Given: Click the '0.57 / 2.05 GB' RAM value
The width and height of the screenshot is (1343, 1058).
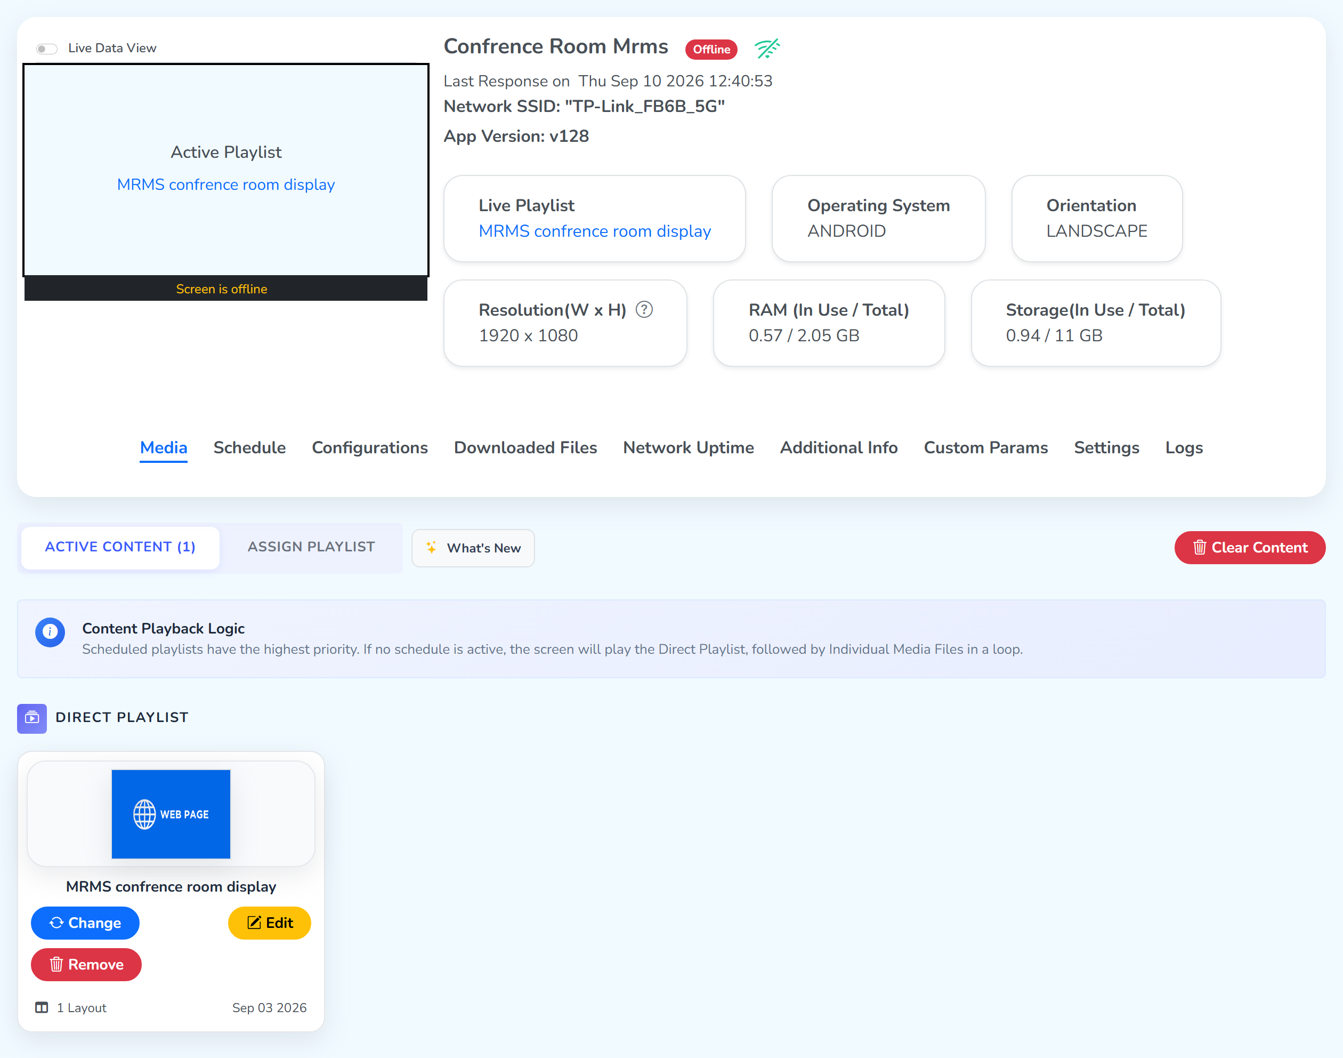Looking at the screenshot, I should [804, 336].
